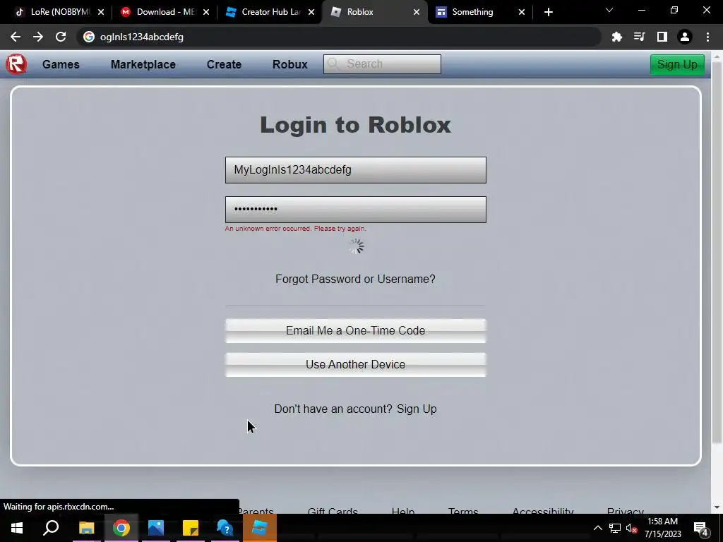723x542 pixels.
Task: Go back with the browser back arrow
Action: pyautogui.click(x=16, y=37)
